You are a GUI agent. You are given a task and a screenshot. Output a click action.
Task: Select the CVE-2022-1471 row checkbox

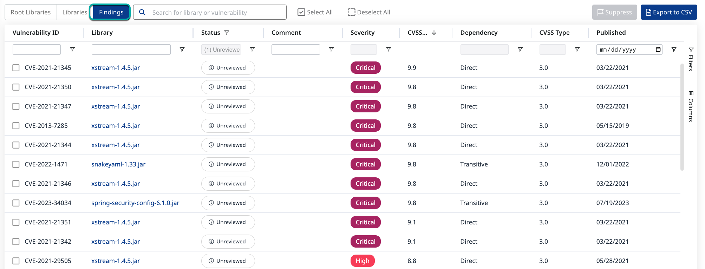[16, 164]
